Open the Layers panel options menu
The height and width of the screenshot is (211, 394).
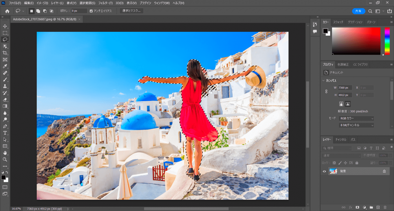click(x=391, y=140)
